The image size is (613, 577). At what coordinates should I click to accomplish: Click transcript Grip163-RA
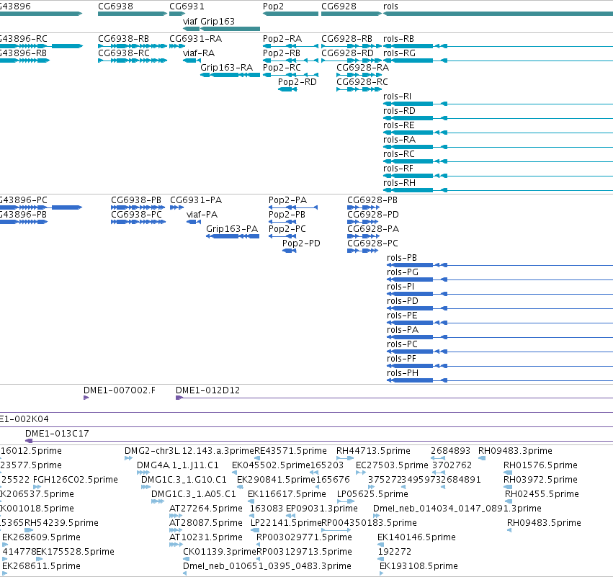[226, 68]
